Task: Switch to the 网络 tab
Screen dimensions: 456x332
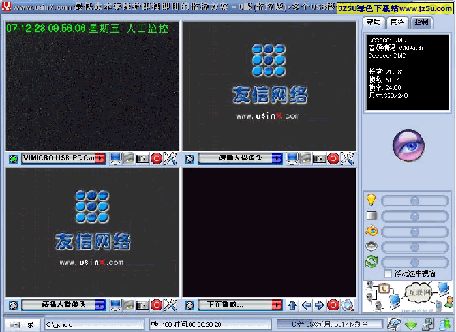Action: (397, 22)
